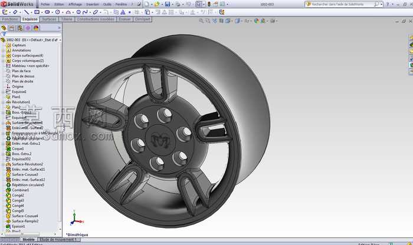
Task: Switch to the DimXpert tab
Action: tap(143, 19)
